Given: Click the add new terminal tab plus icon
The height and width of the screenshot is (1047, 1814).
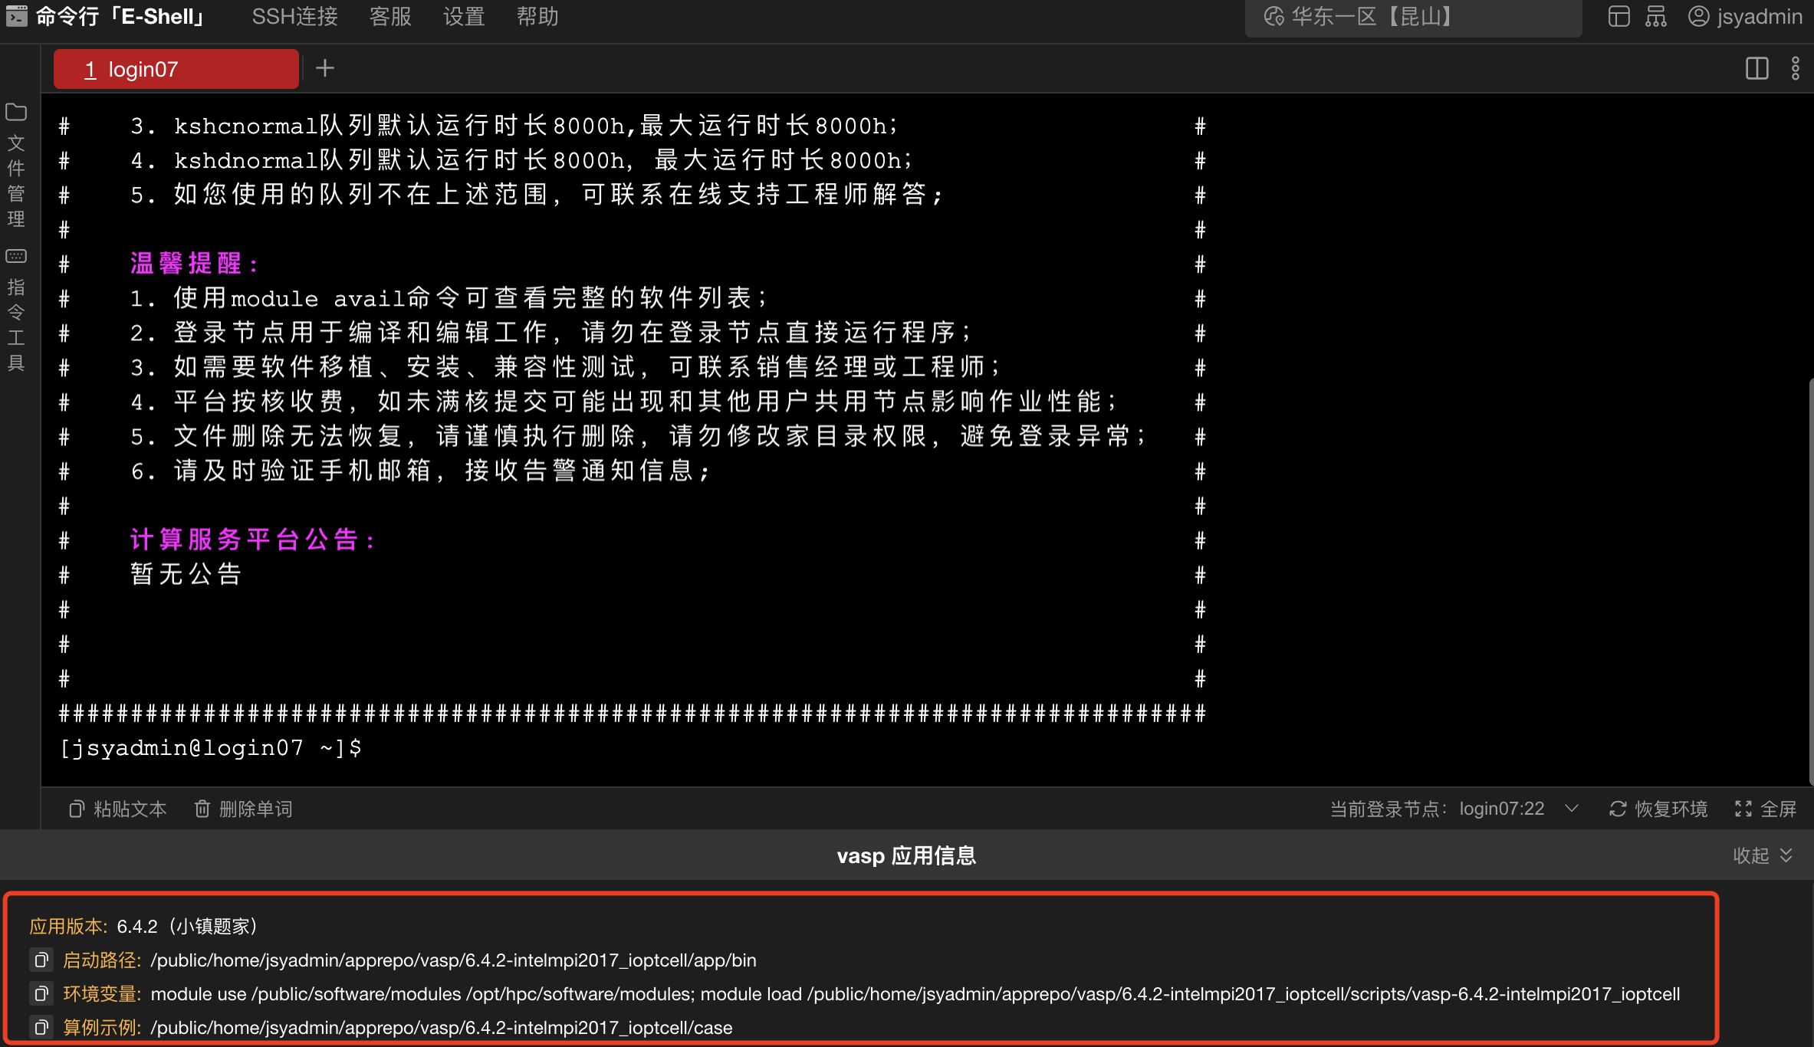Looking at the screenshot, I should tap(325, 68).
